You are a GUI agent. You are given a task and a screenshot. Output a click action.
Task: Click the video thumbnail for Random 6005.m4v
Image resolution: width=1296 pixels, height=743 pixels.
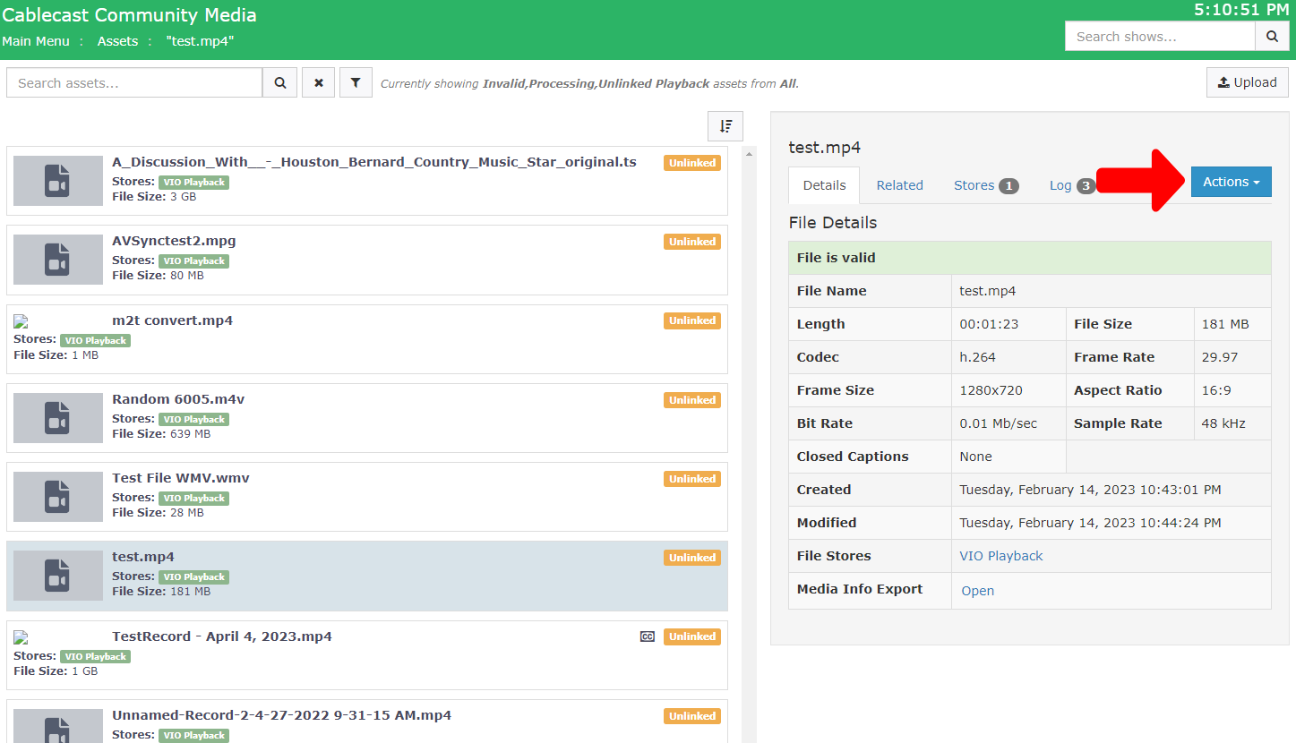pyautogui.click(x=58, y=418)
